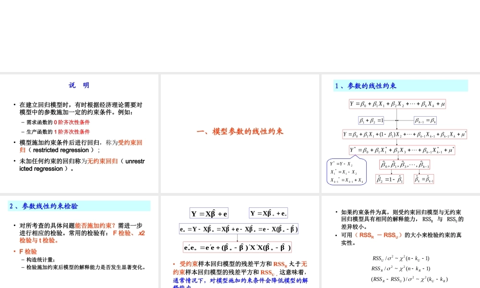The width and height of the screenshot is (480, 288).
Task: Click the formula box Y = Xβ + e
Action: point(209,213)
